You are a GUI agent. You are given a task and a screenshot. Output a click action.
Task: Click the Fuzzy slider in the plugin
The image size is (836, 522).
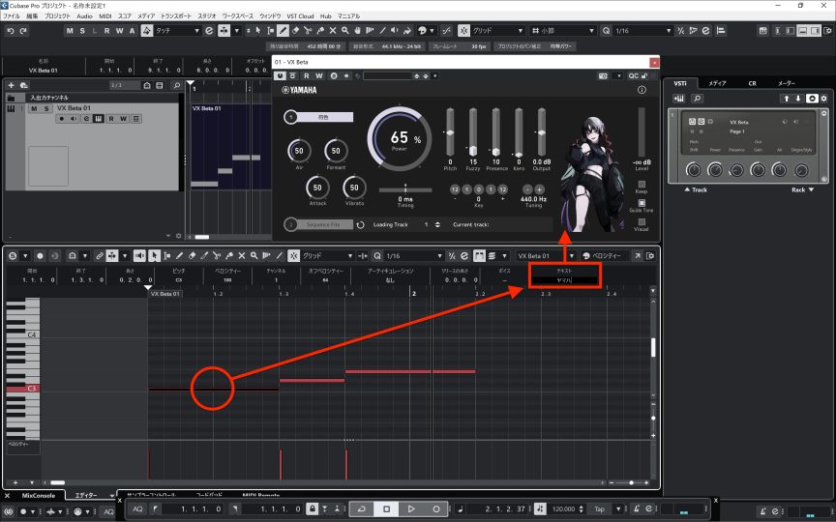(473, 132)
